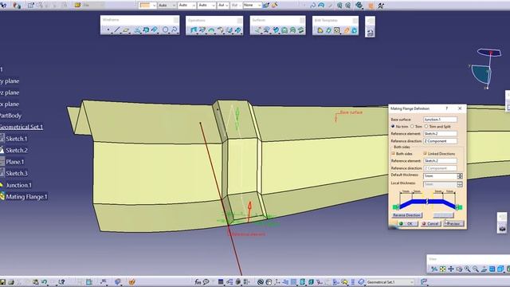Click the Zoom In icon in View toolbar
Viewport: 510px width, 287px height.
pyautogui.click(x=468, y=269)
